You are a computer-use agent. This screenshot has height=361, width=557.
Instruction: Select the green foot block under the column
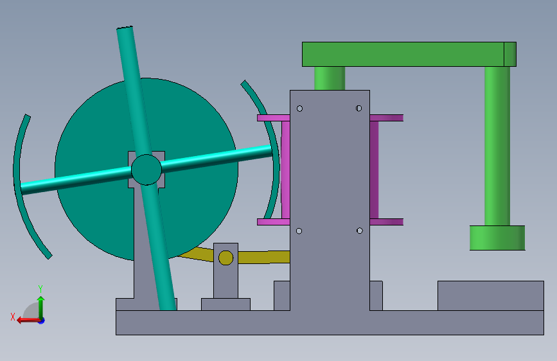pos(497,238)
